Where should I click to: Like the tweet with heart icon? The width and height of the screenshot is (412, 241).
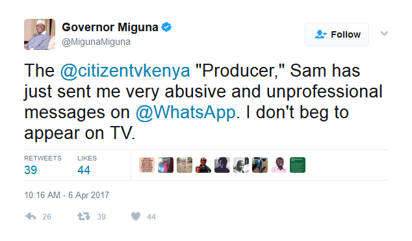click(136, 216)
